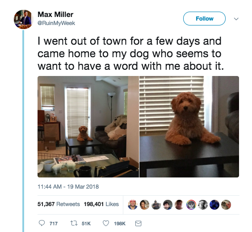Open Max Miller's profile picture

(x=24, y=19)
